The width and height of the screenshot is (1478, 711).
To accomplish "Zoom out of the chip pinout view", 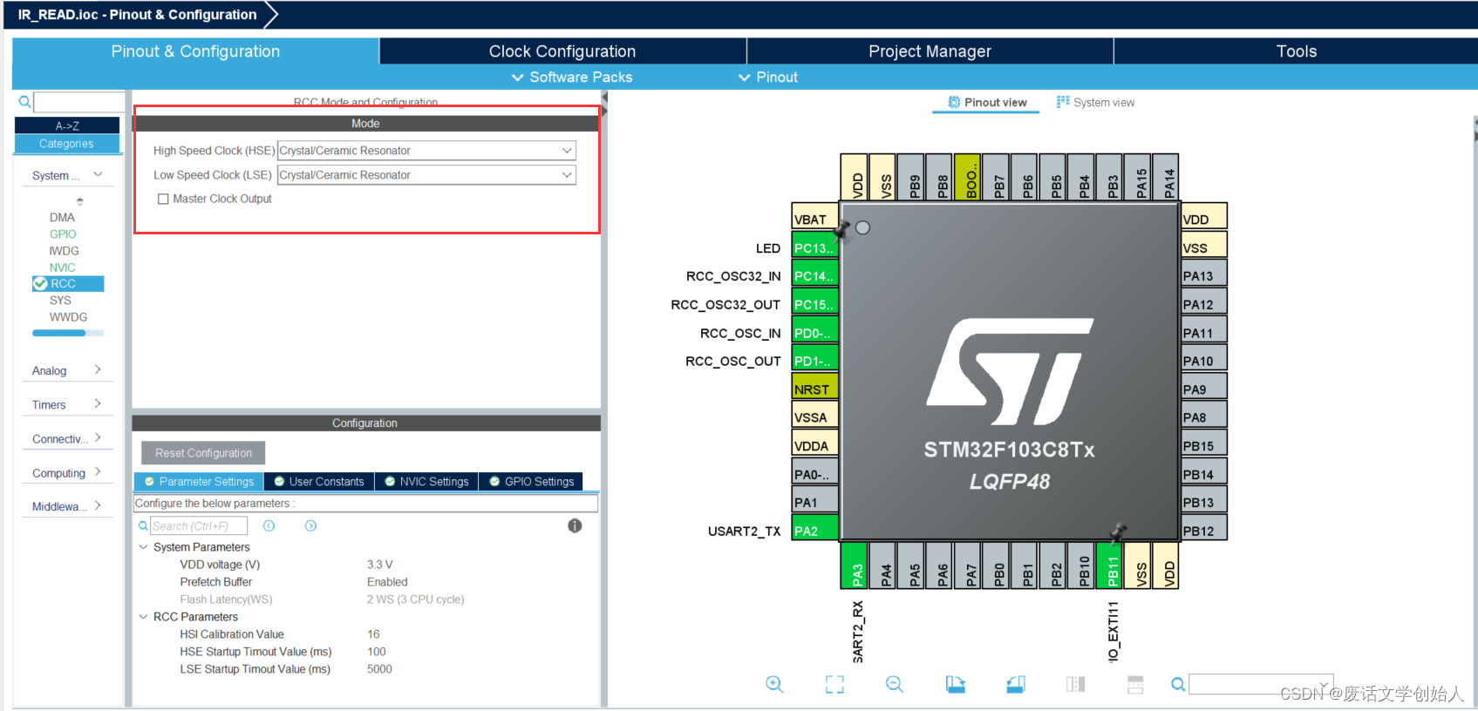I will pyautogui.click(x=895, y=685).
